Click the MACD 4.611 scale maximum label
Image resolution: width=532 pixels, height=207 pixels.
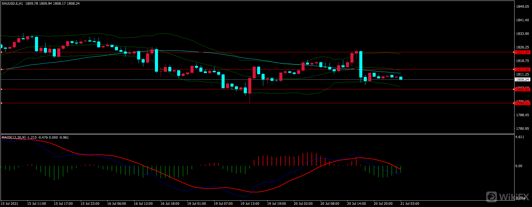pos(520,137)
